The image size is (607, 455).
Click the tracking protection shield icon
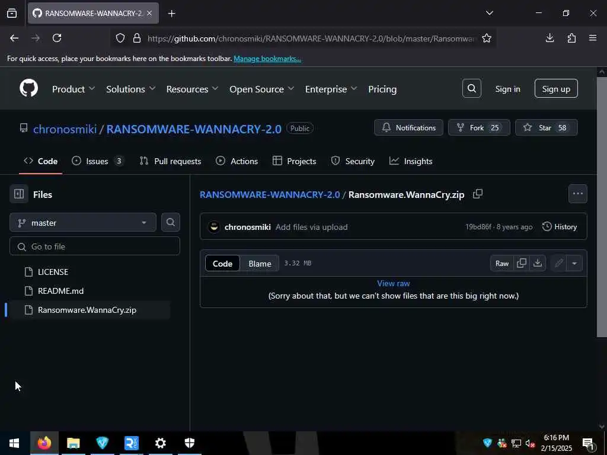(120, 39)
